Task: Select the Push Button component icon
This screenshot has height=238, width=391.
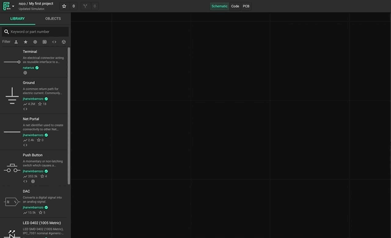Action: point(12,168)
